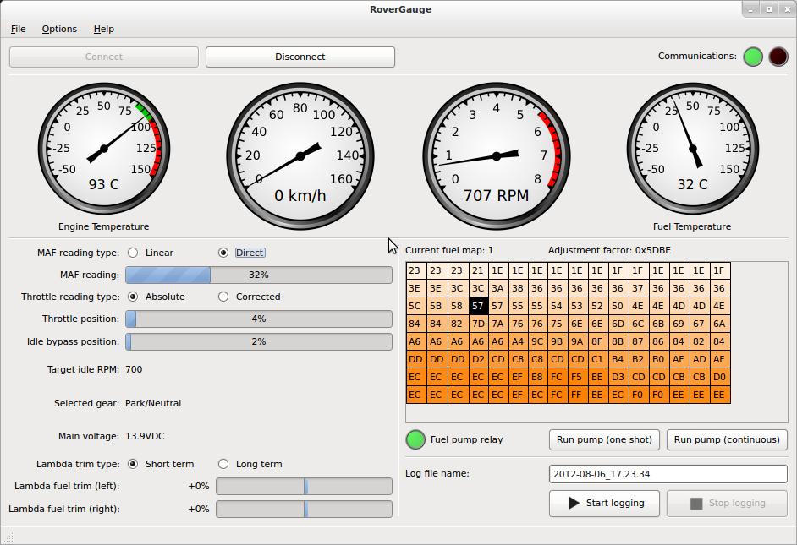Click the tachometer gauge showing 707 RPM

pyautogui.click(x=497, y=156)
